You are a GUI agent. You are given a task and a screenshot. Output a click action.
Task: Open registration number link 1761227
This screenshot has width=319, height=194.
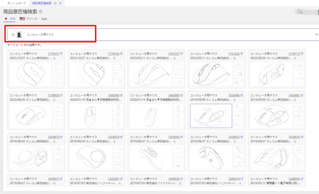[174, 54]
